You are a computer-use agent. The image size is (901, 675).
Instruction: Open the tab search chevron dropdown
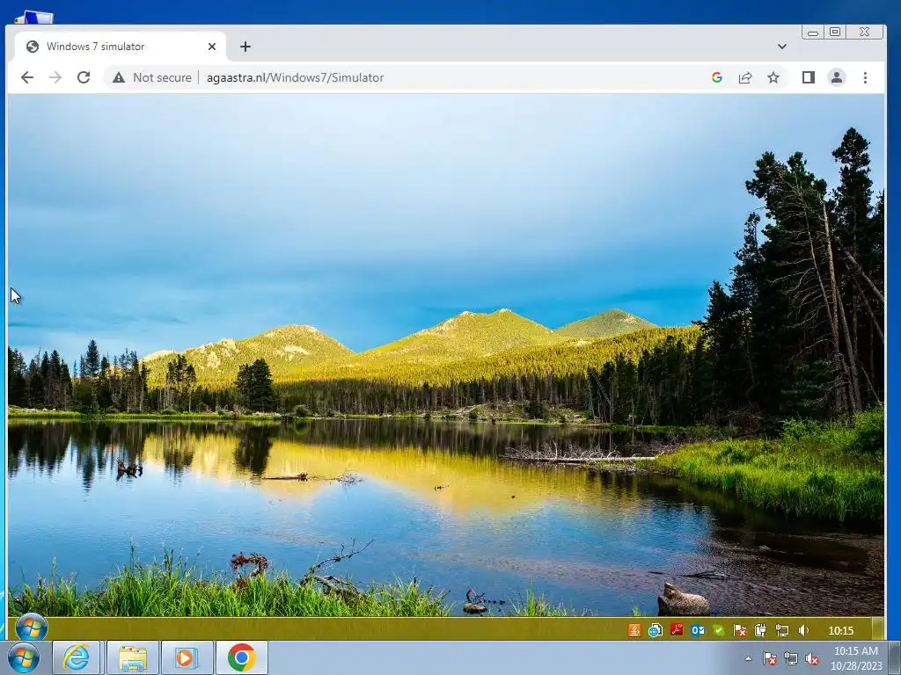(x=782, y=47)
